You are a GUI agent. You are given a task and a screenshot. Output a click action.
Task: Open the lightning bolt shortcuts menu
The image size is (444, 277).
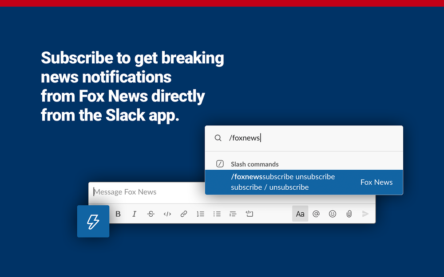tap(93, 221)
